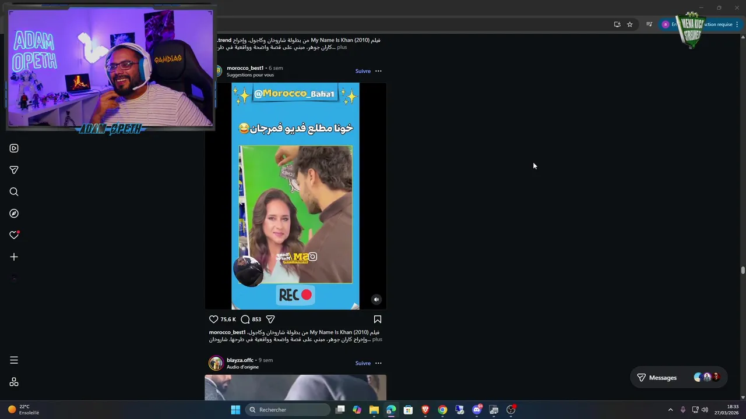
Task: Click the scrollbar down arrow
Action: [743, 397]
